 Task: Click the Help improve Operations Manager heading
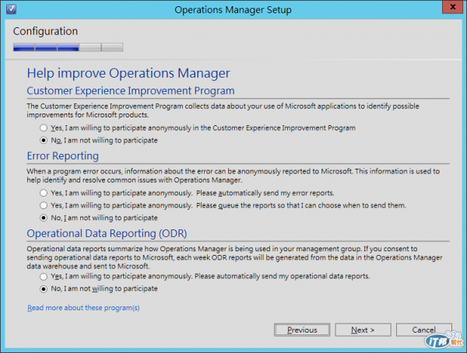click(128, 73)
